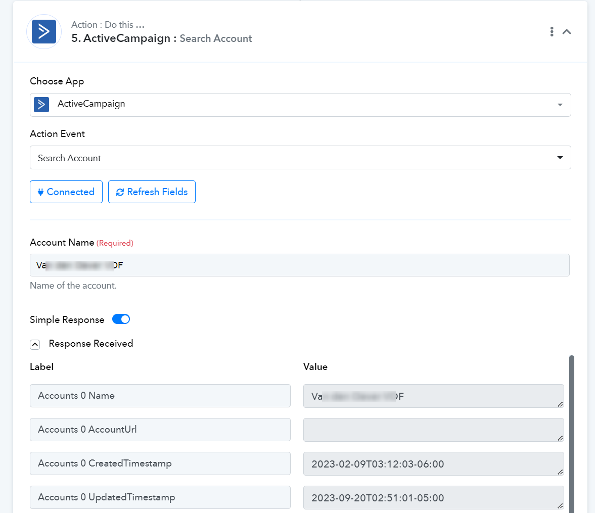Open the three-dot step options menu
The height and width of the screenshot is (513, 595).
click(x=552, y=32)
